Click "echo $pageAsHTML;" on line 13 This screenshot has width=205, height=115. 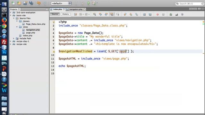pyautogui.click(x=72, y=66)
